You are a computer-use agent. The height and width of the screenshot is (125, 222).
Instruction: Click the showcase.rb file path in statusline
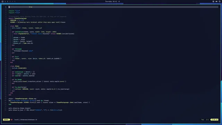tap(25, 119)
